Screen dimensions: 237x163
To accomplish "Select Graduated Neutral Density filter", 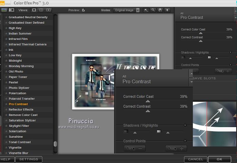I will (28, 17).
